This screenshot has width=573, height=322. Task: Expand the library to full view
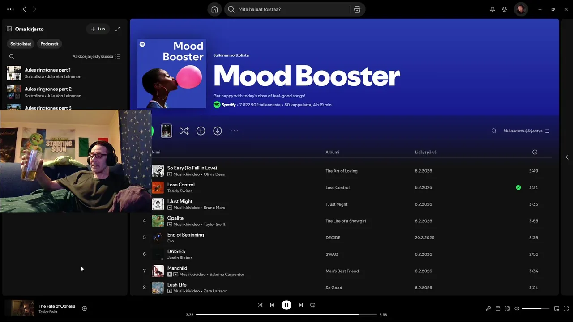pyautogui.click(x=118, y=29)
